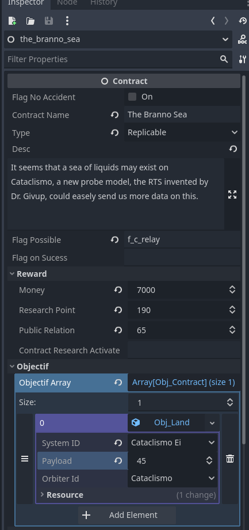This screenshot has width=249, height=530.
Task: Click the load resource folder icon
Action: [30, 21]
